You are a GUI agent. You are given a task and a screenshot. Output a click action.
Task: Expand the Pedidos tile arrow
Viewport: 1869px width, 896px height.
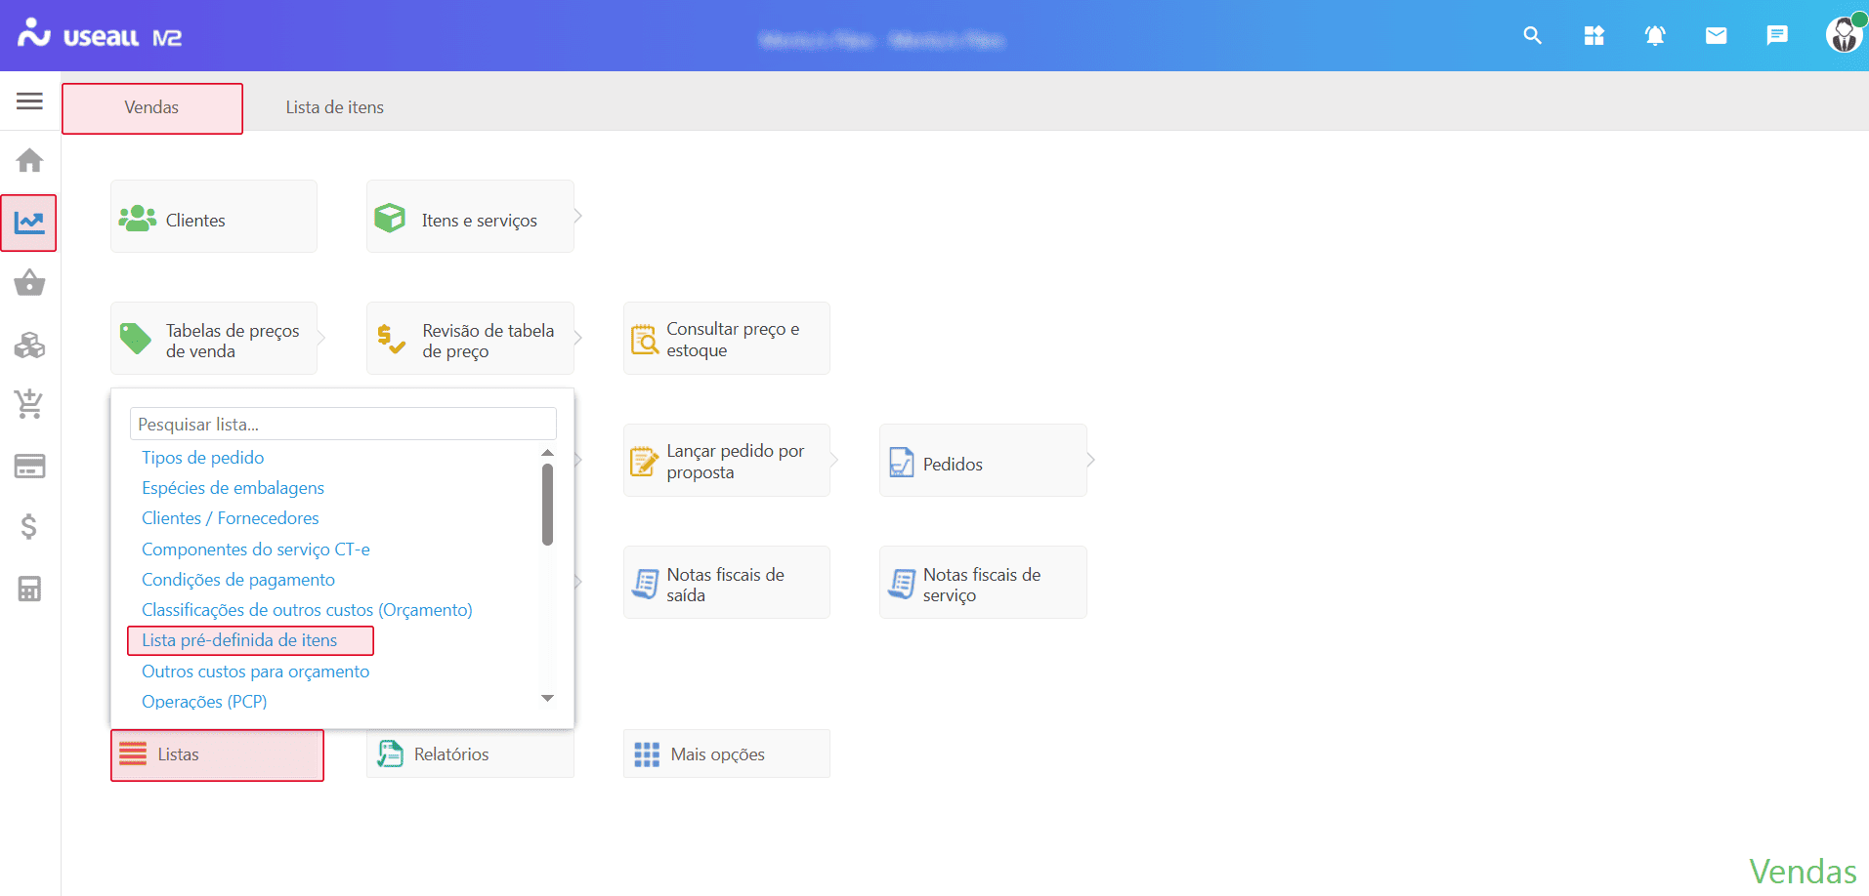[x=1091, y=460]
